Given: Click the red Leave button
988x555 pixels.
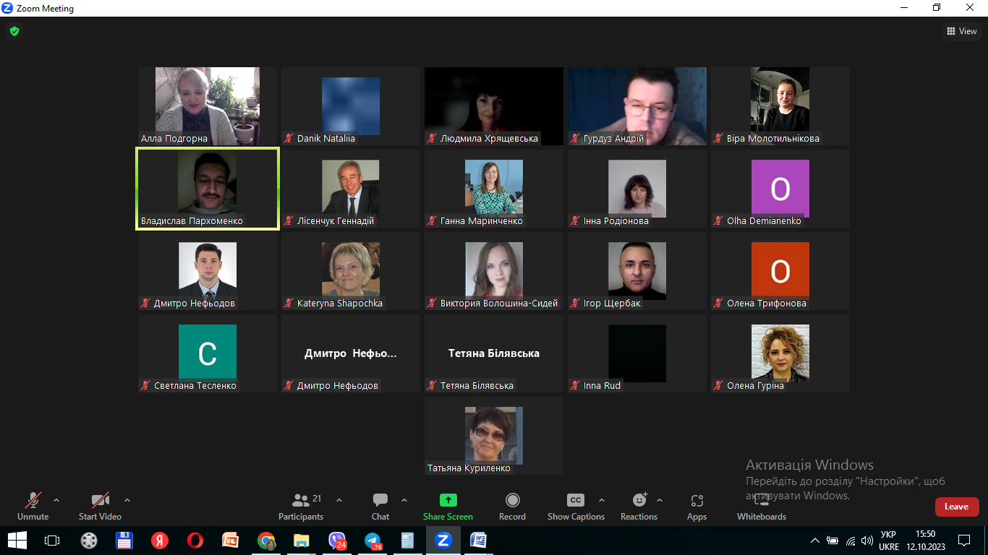Looking at the screenshot, I should tap(956, 507).
